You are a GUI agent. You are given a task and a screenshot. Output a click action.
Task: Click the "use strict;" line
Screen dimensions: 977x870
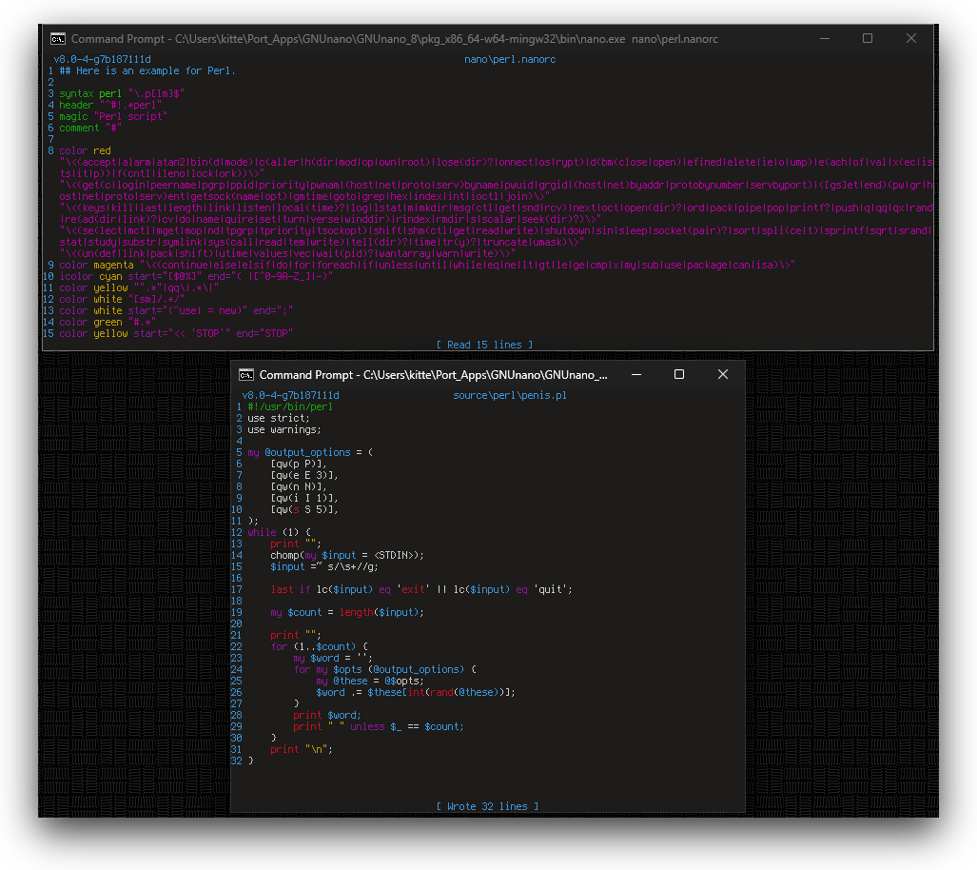click(x=279, y=419)
